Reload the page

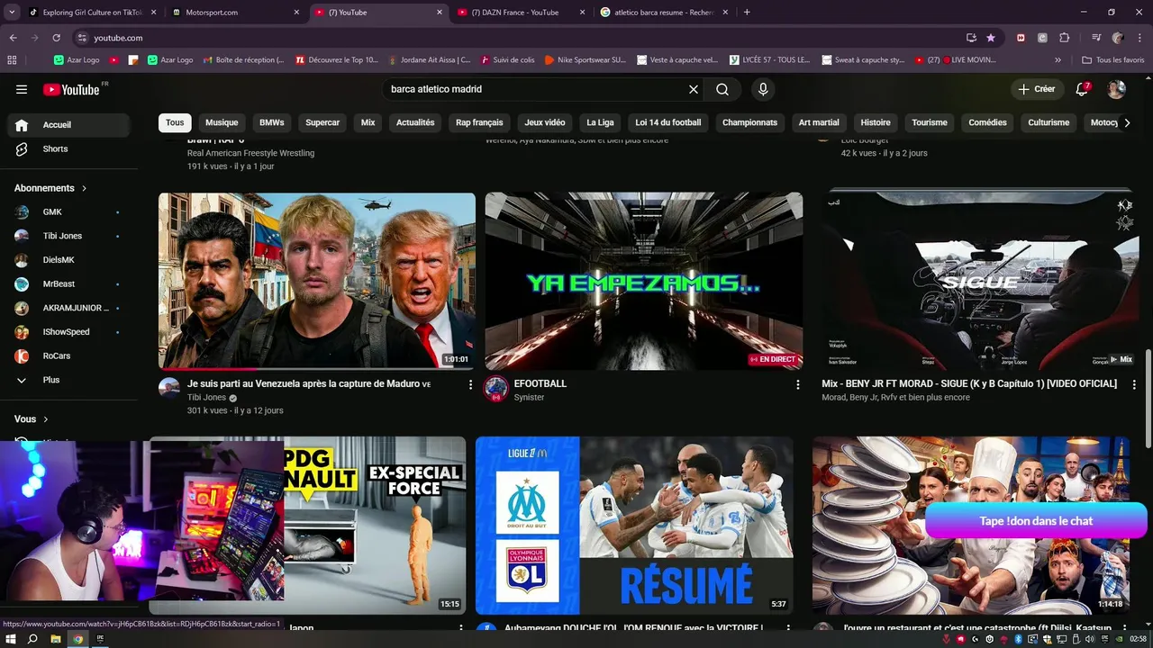[56, 38]
